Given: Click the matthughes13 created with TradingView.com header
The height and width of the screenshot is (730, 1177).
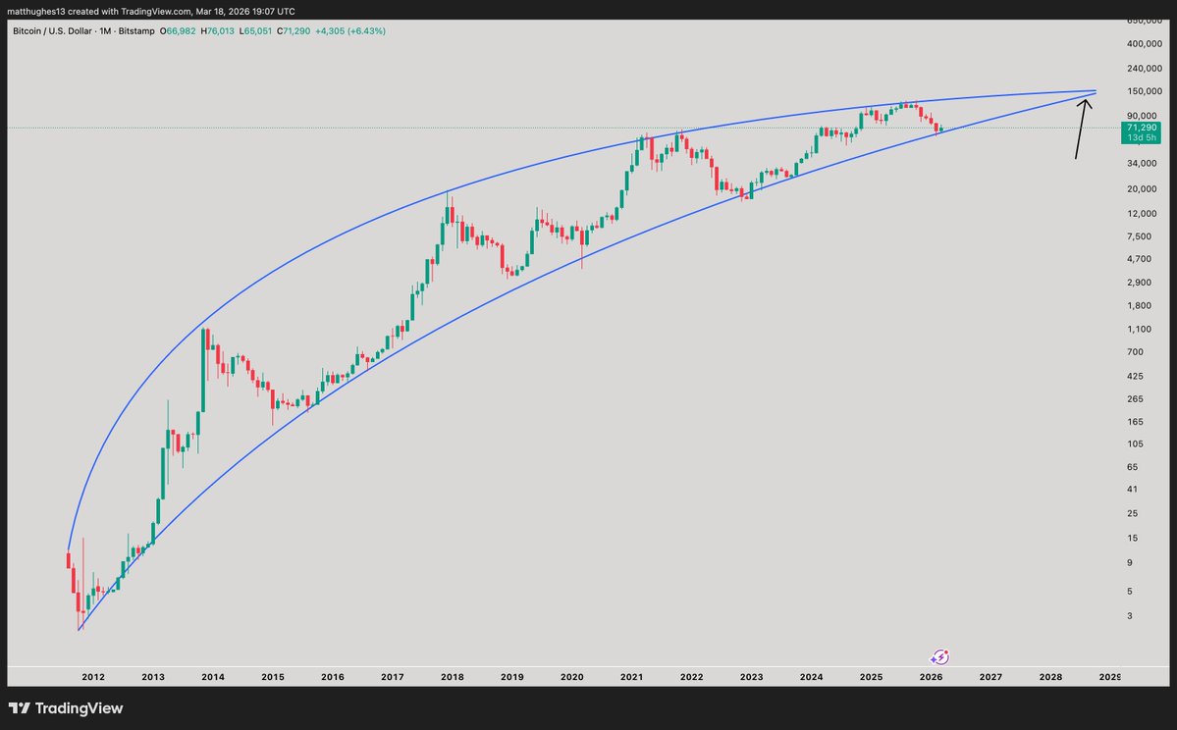Looking at the screenshot, I should 151,11.
